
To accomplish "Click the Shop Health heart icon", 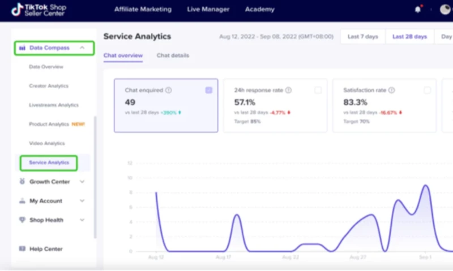I will (x=22, y=220).
